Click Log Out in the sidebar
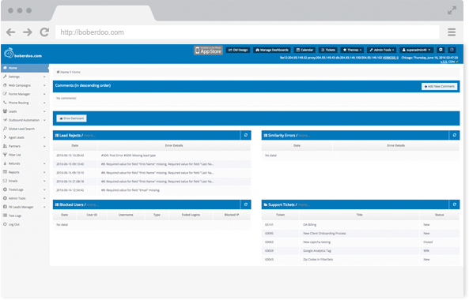The height and width of the screenshot is (300, 469). 25,224
